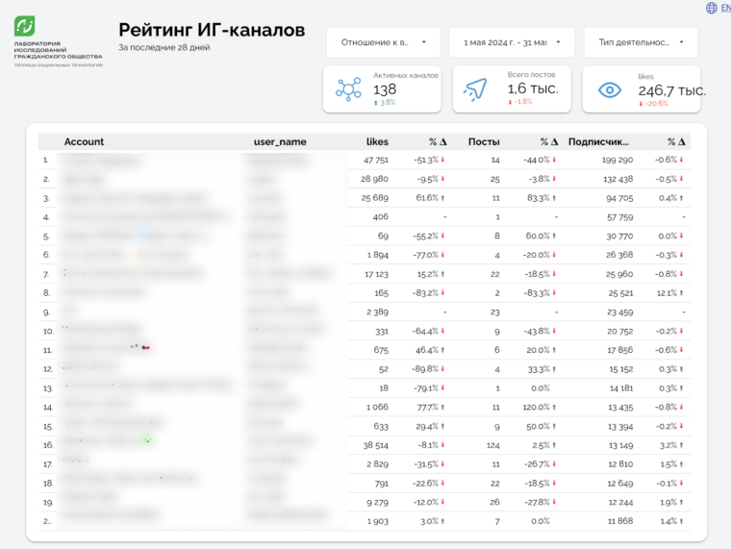Sort by the likes column header
731x549 pixels.
[x=377, y=141]
